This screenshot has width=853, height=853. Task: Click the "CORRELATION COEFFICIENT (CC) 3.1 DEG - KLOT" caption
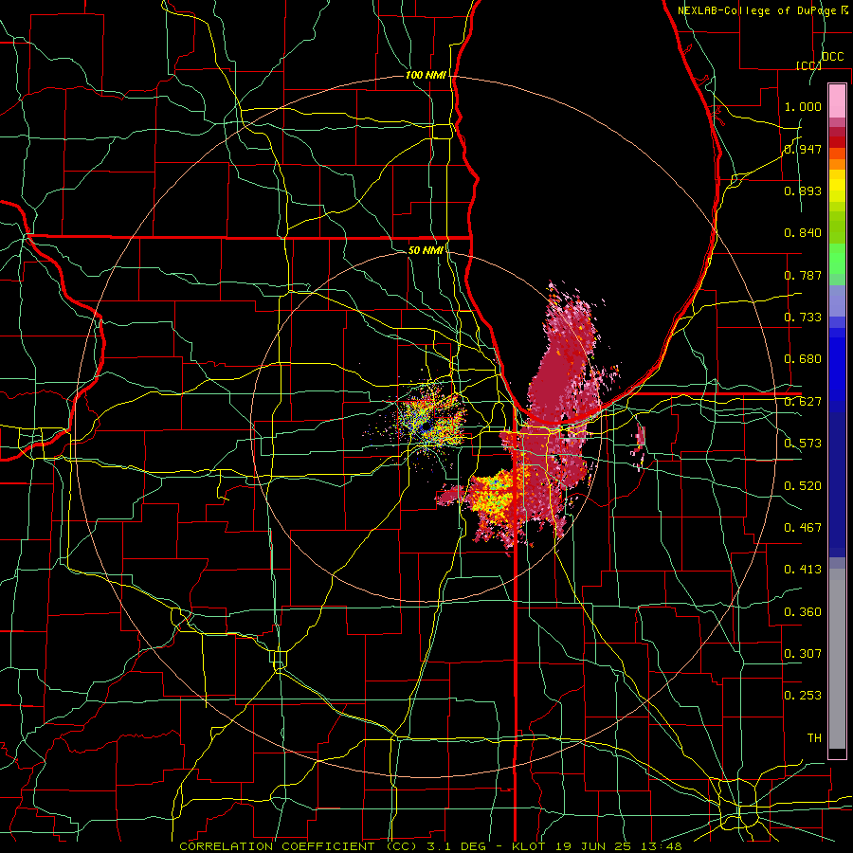tap(362, 846)
